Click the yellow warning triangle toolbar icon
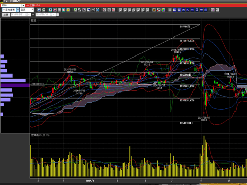Viewport: 247px width, 185px height. click(68, 10)
